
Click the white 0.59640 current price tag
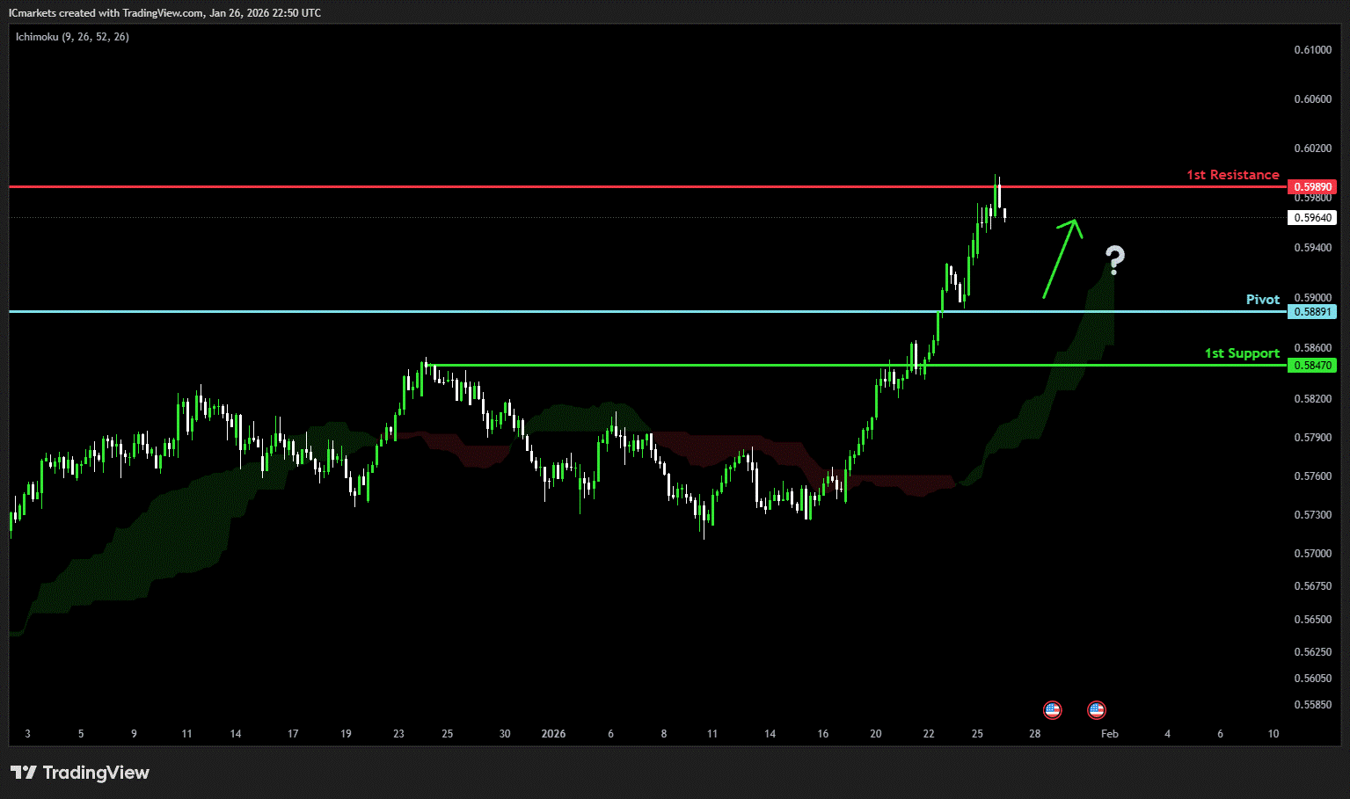coord(1311,217)
